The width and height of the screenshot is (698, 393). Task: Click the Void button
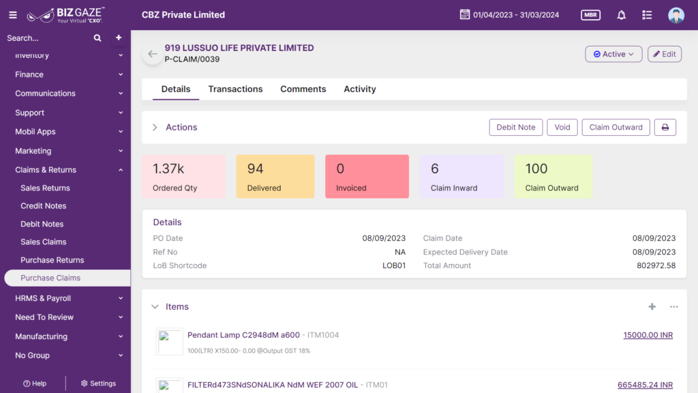pos(562,128)
